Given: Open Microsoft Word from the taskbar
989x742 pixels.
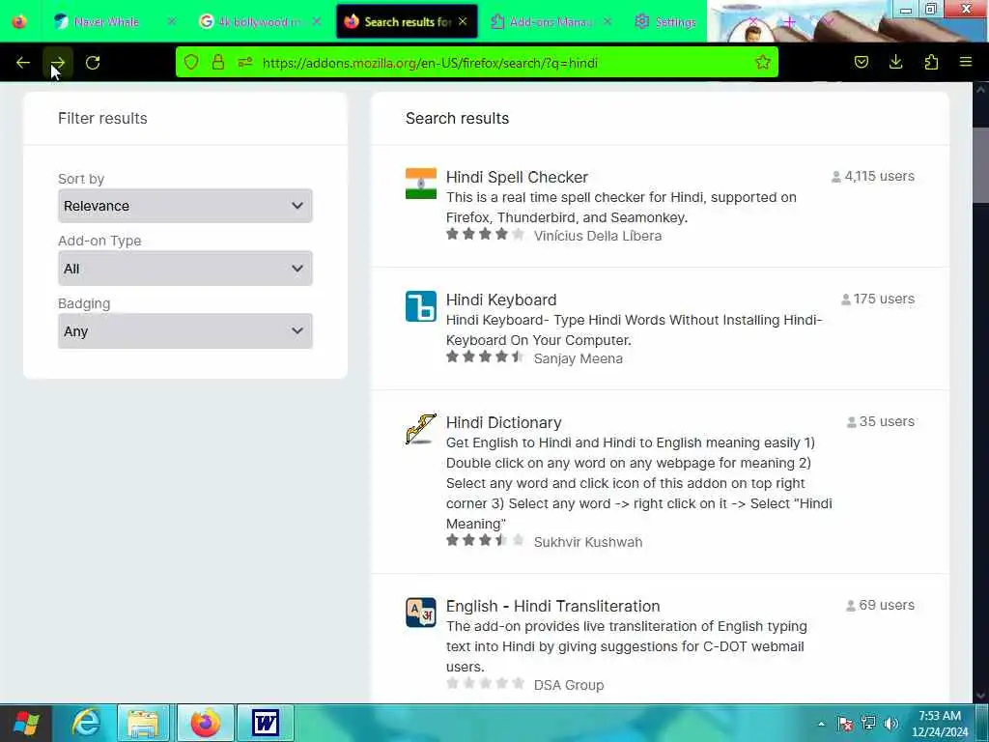Looking at the screenshot, I should [265, 723].
